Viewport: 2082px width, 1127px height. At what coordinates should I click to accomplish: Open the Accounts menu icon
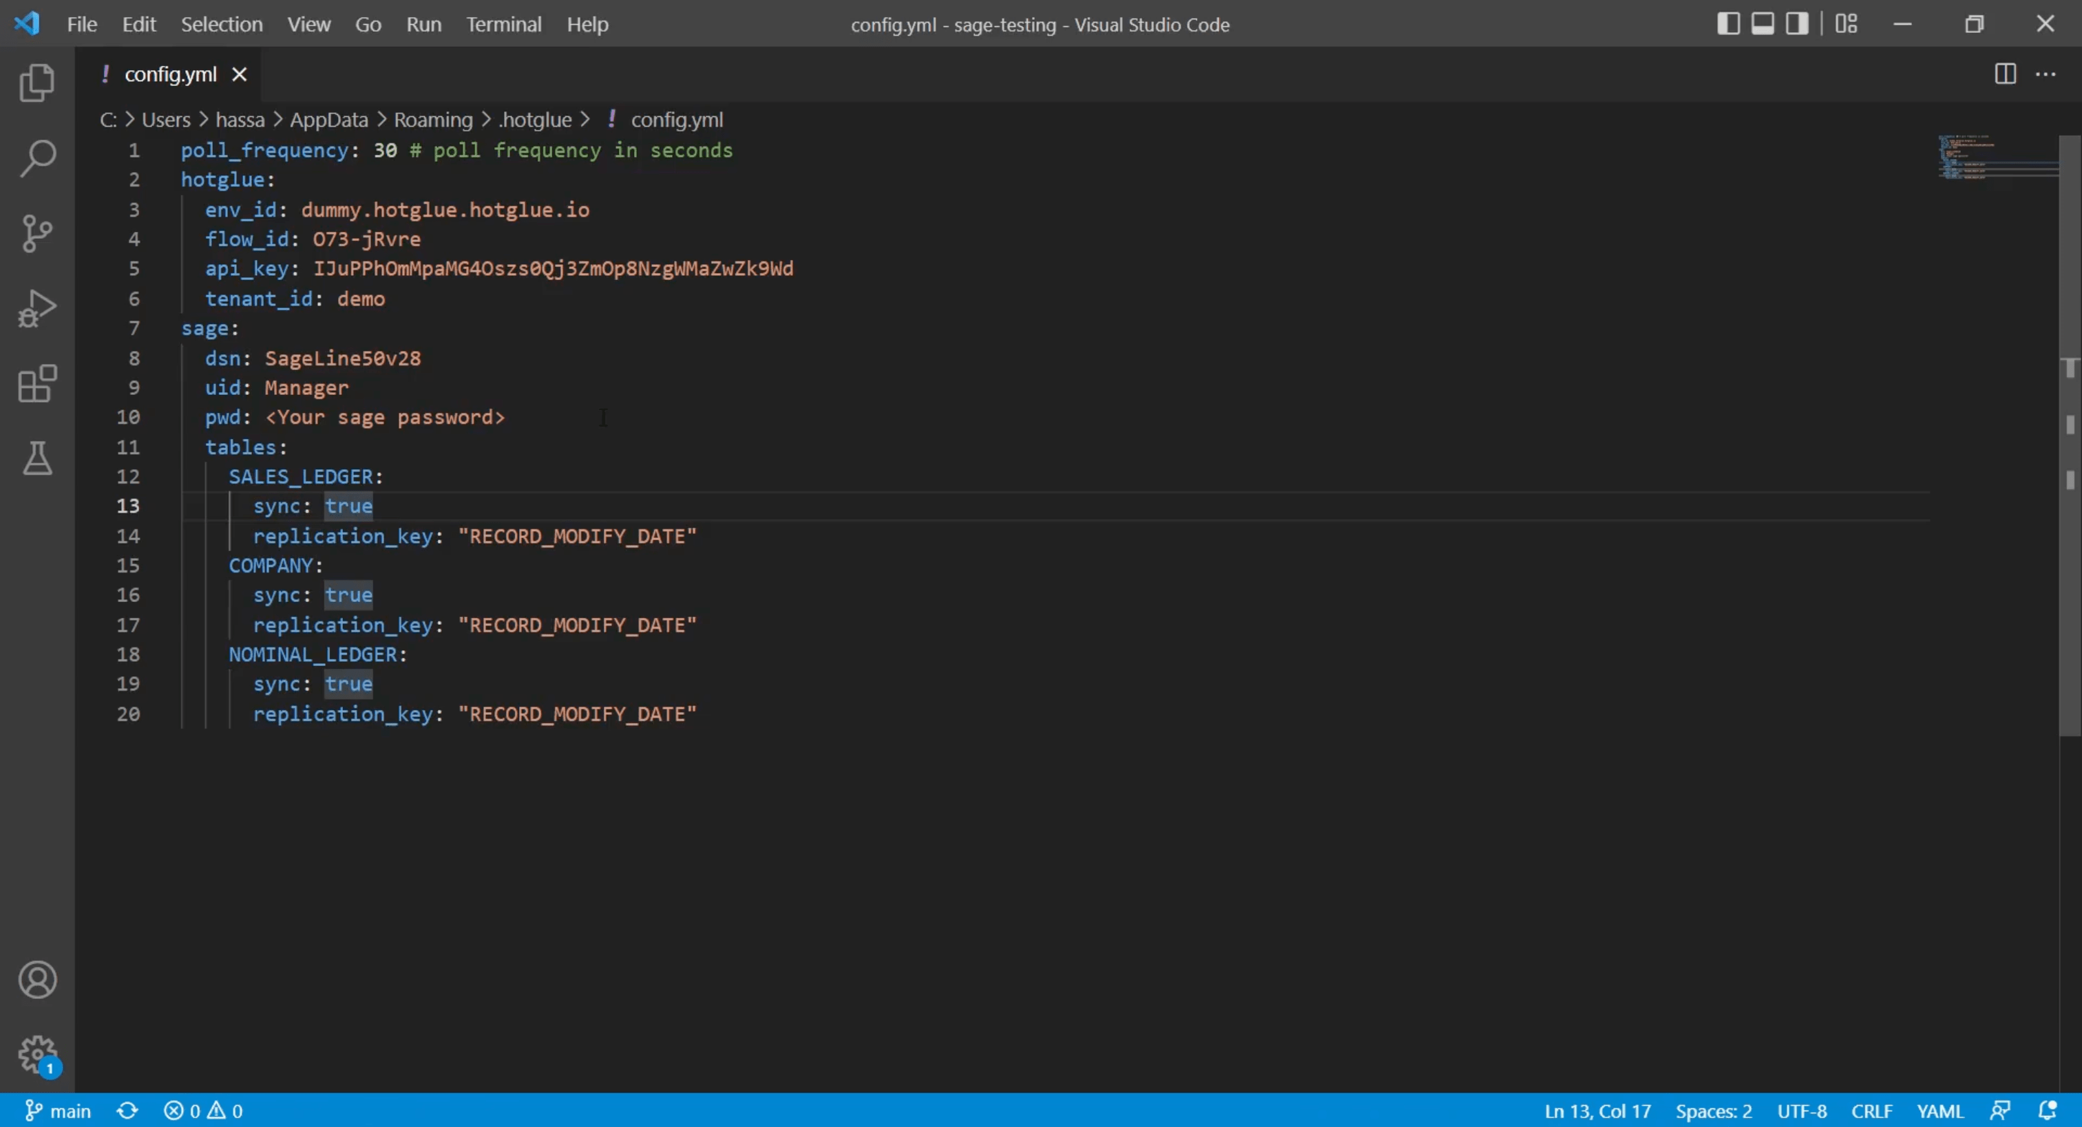[37, 980]
